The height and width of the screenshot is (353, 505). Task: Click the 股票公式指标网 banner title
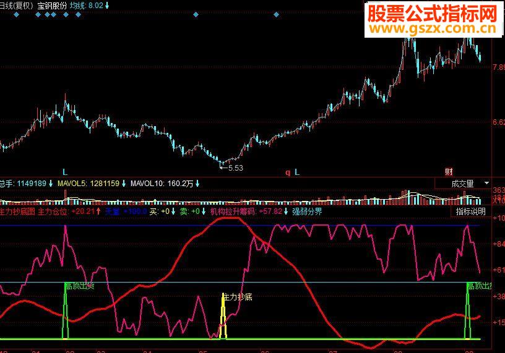(433, 14)
